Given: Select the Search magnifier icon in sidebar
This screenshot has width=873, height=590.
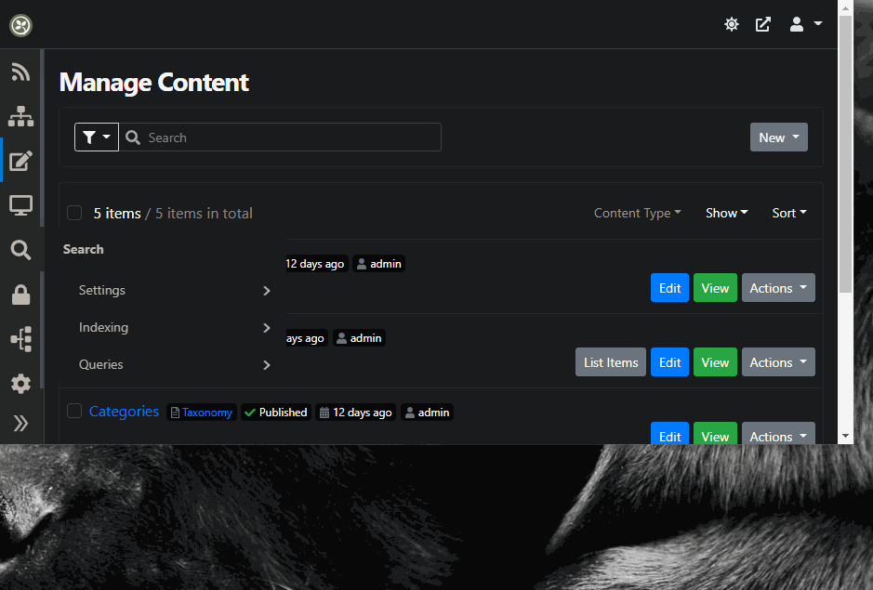Looking at the screenshot, I should 20,250.
